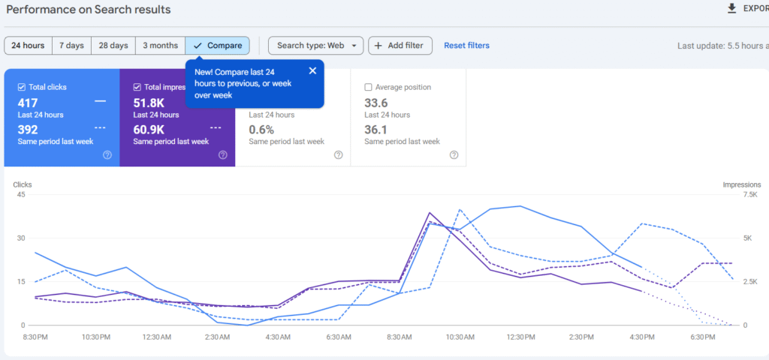Click the Export download icon

pyautogui.click(x=731, y=9)
